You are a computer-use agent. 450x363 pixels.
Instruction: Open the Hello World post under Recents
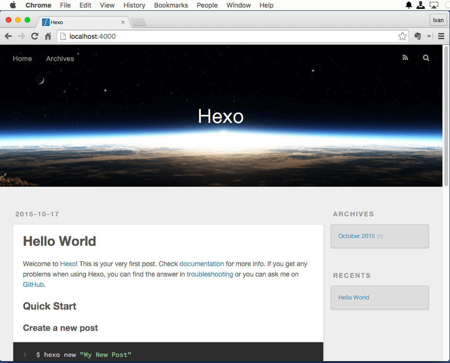354,297
